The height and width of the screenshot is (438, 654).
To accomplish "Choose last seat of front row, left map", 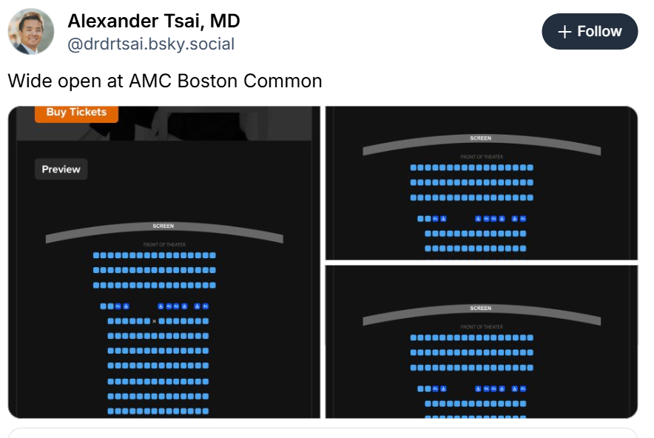I will pos(213,255).
